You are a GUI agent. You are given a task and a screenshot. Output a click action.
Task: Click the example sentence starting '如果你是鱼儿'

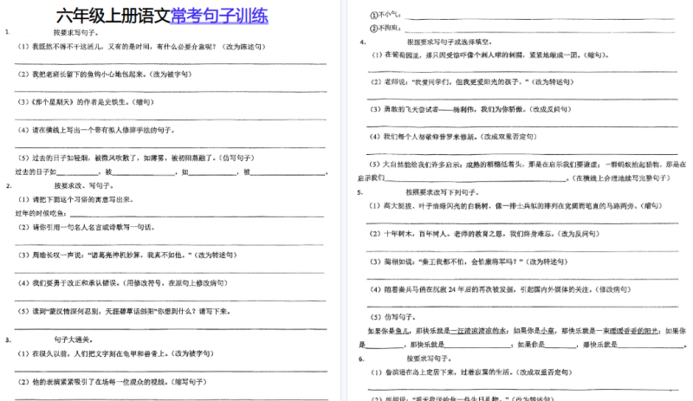527,331
